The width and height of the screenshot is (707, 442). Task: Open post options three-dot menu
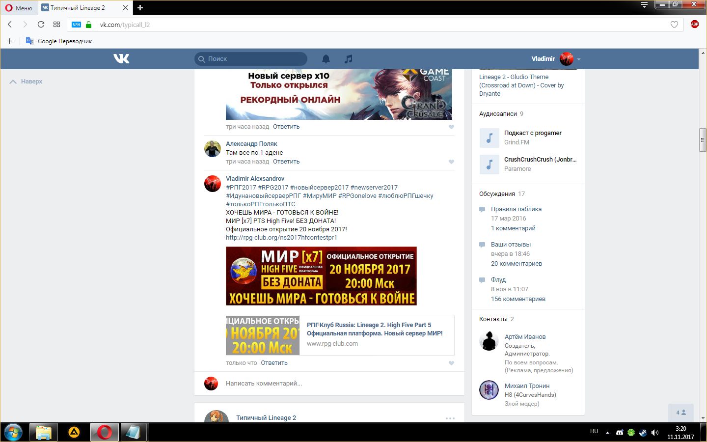click(450, 418)
